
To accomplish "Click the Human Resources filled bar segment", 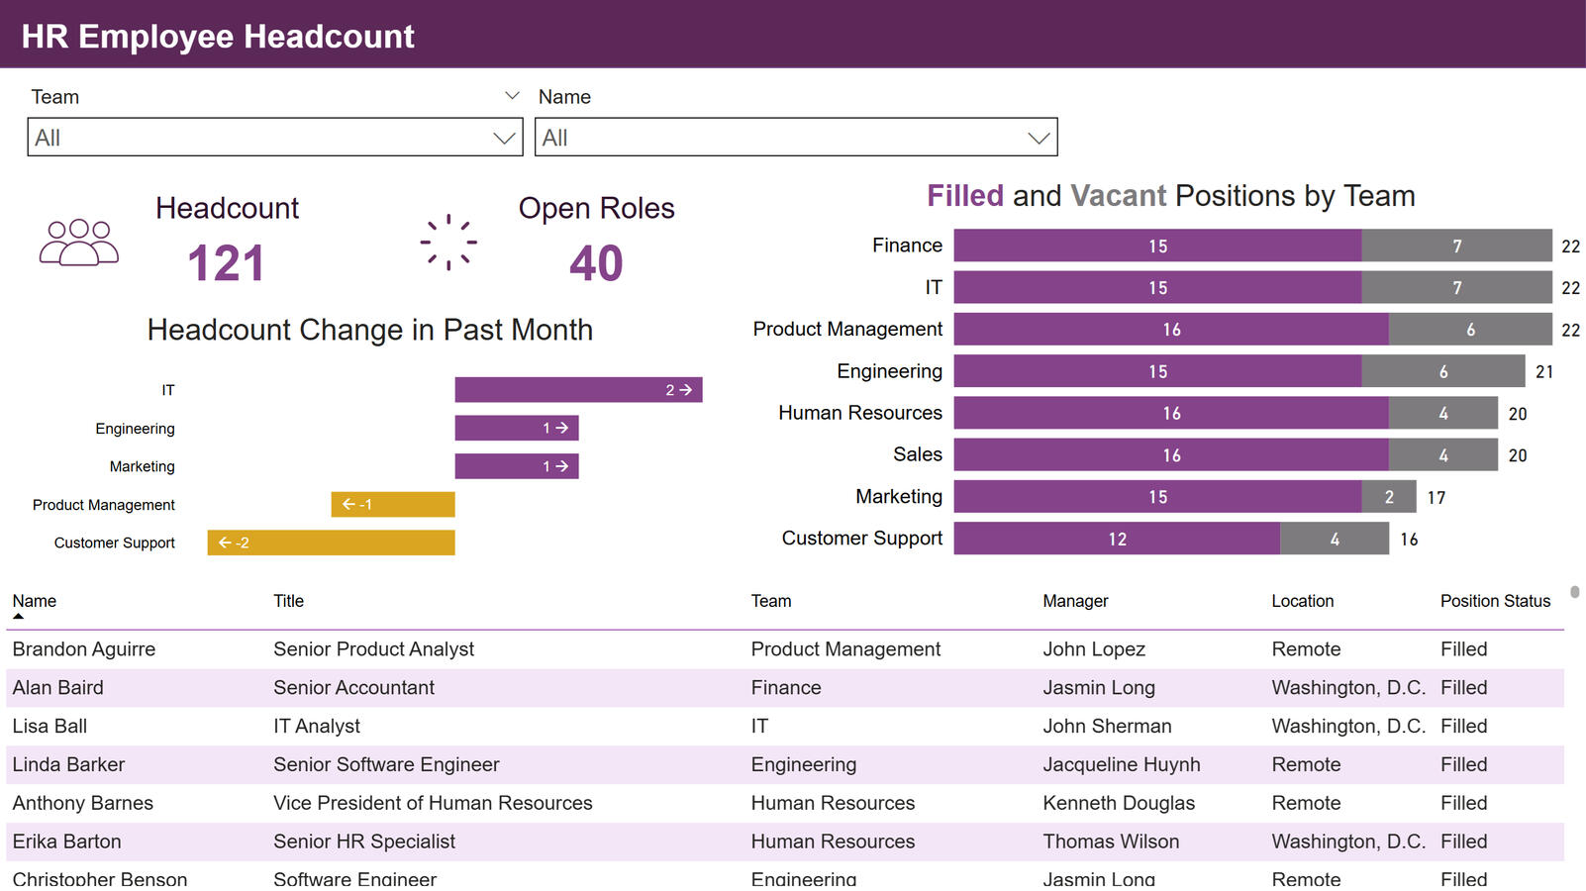I will coord(1171,413).
